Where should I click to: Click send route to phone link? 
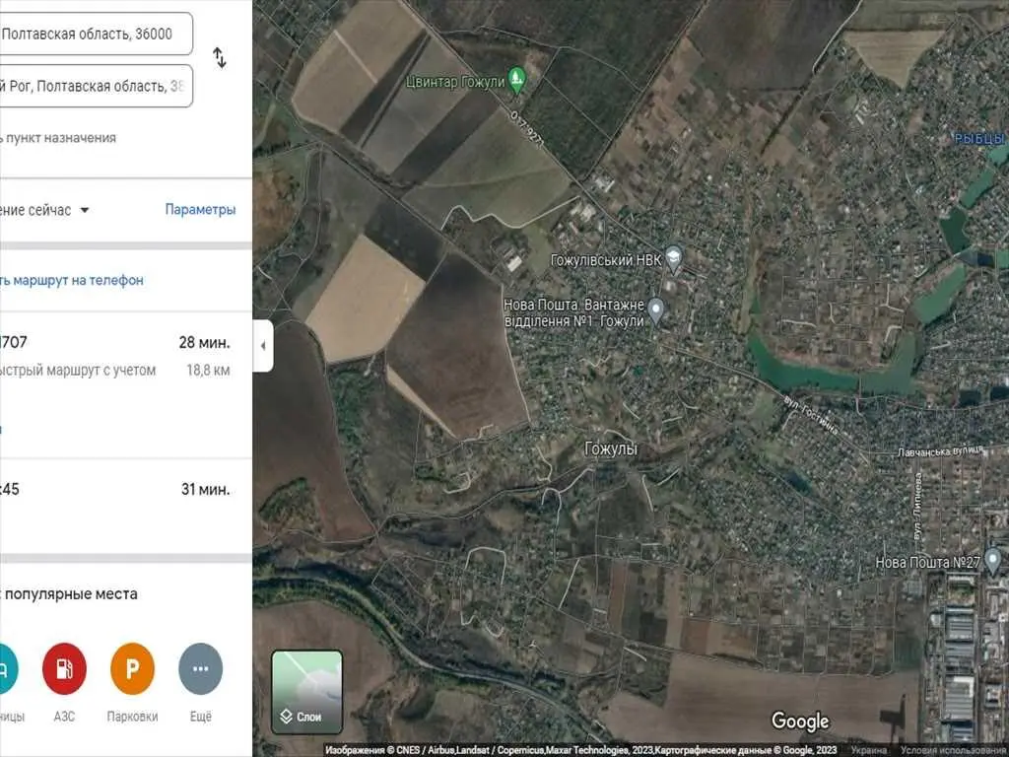coord(71,280)
